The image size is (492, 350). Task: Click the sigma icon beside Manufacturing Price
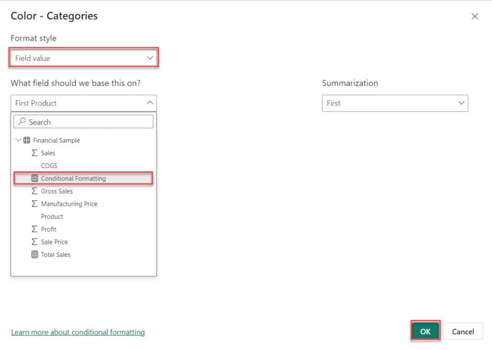pyautogui.click(x=35, y=204)
